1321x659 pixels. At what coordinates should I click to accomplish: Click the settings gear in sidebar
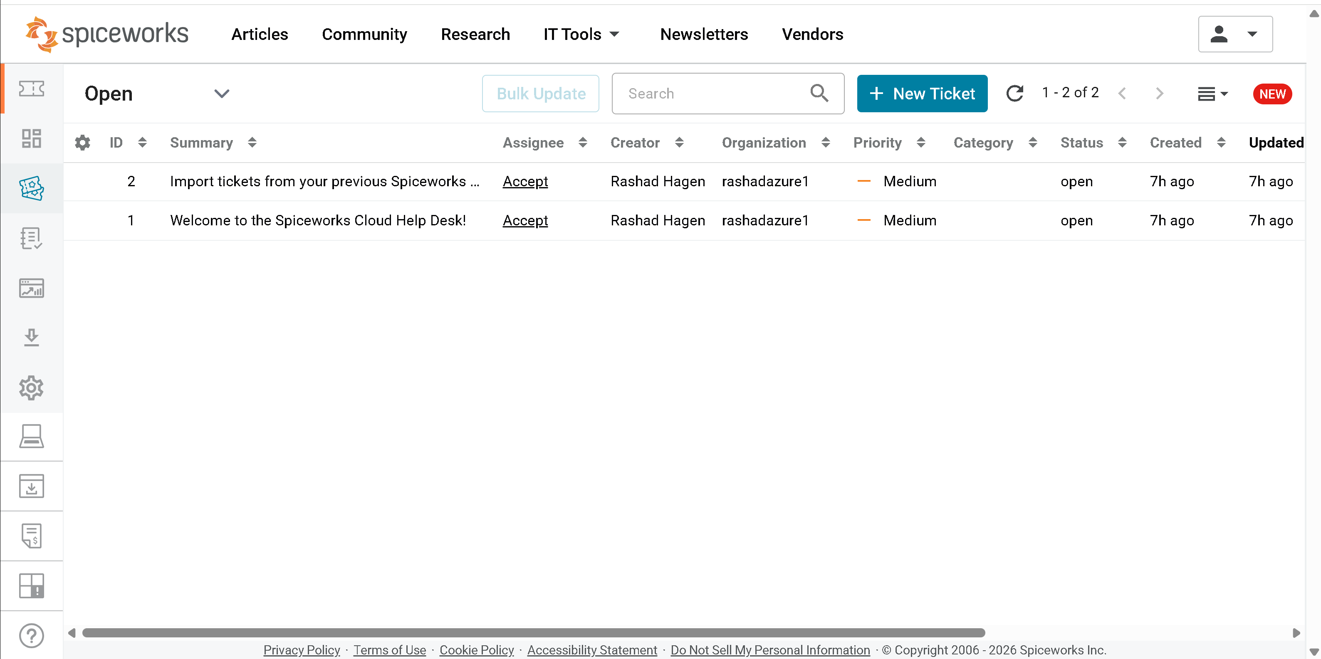(x=31, y=388)
